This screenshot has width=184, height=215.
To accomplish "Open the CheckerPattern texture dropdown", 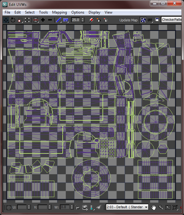I will click(171, 20).
